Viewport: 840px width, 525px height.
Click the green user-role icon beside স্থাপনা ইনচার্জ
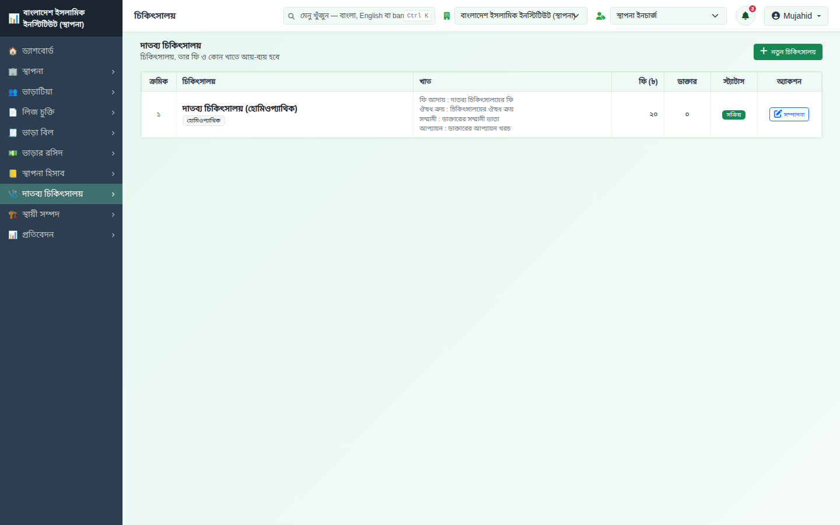coord(600,16)
